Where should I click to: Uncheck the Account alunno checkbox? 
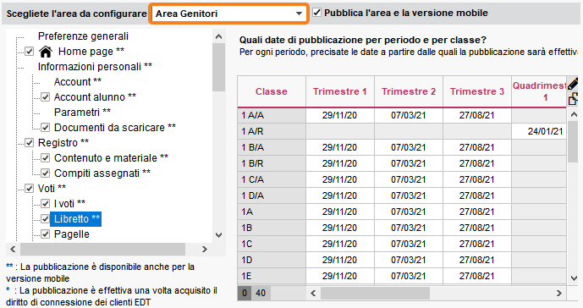pyautogui.click(x=46, y=97)
